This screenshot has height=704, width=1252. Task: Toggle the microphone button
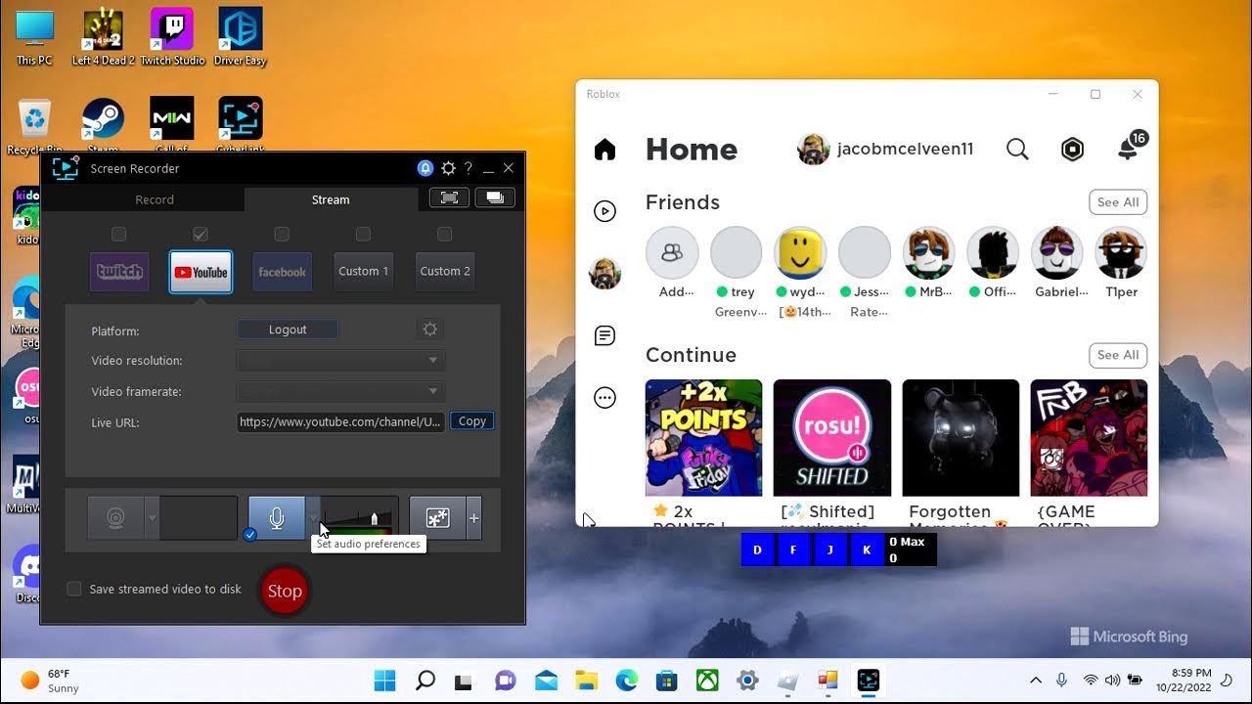pos(277,518)
